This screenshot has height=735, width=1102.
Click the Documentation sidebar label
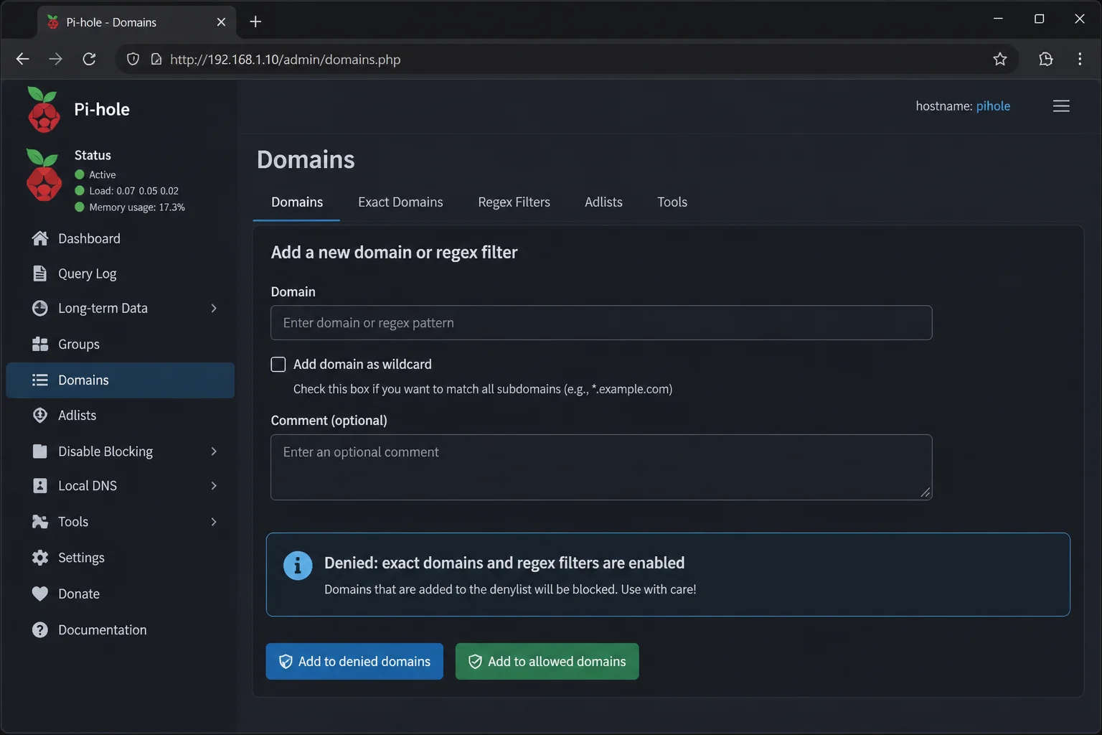point(103,629)
